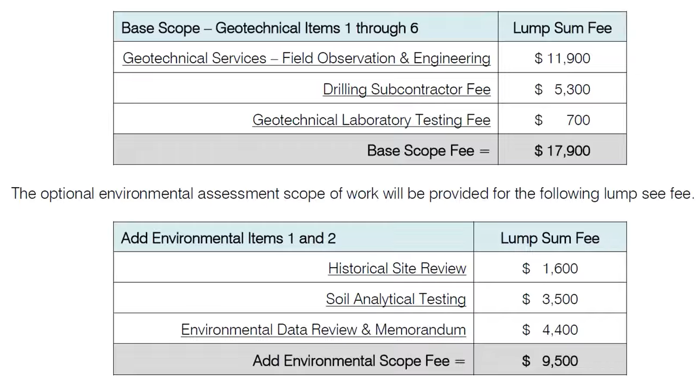Click the Geotechnical Services – Field Observation & Engineering link
This screenshot has height=383, width=698.
306,58
